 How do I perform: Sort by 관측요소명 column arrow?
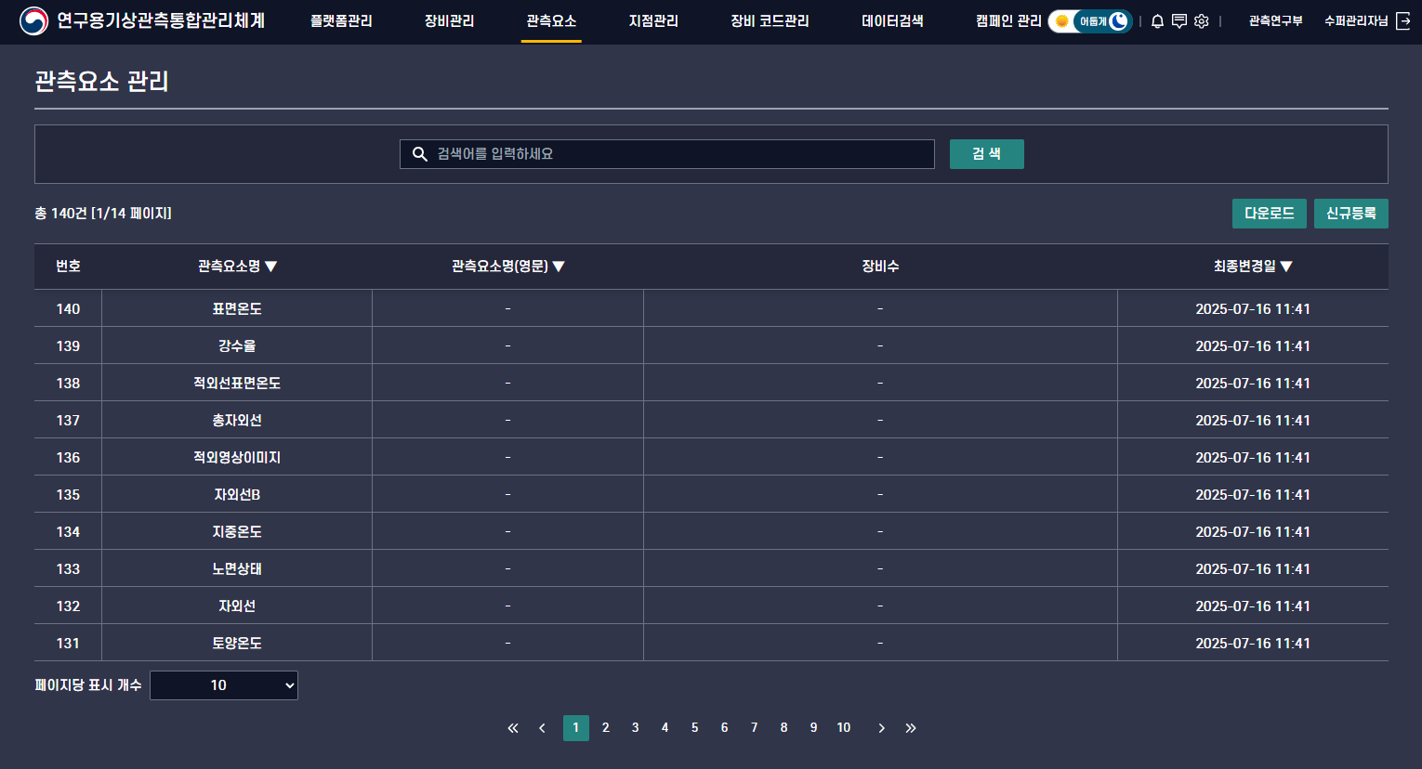click(271, 267)
